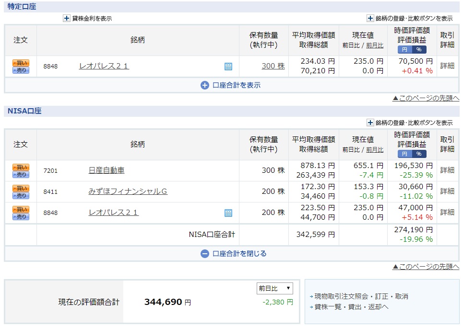Collapse 口座合計を閉じる in NISA口座
Image resolution: width=463 pixels, height=326 pixels.
pos(233,254)
